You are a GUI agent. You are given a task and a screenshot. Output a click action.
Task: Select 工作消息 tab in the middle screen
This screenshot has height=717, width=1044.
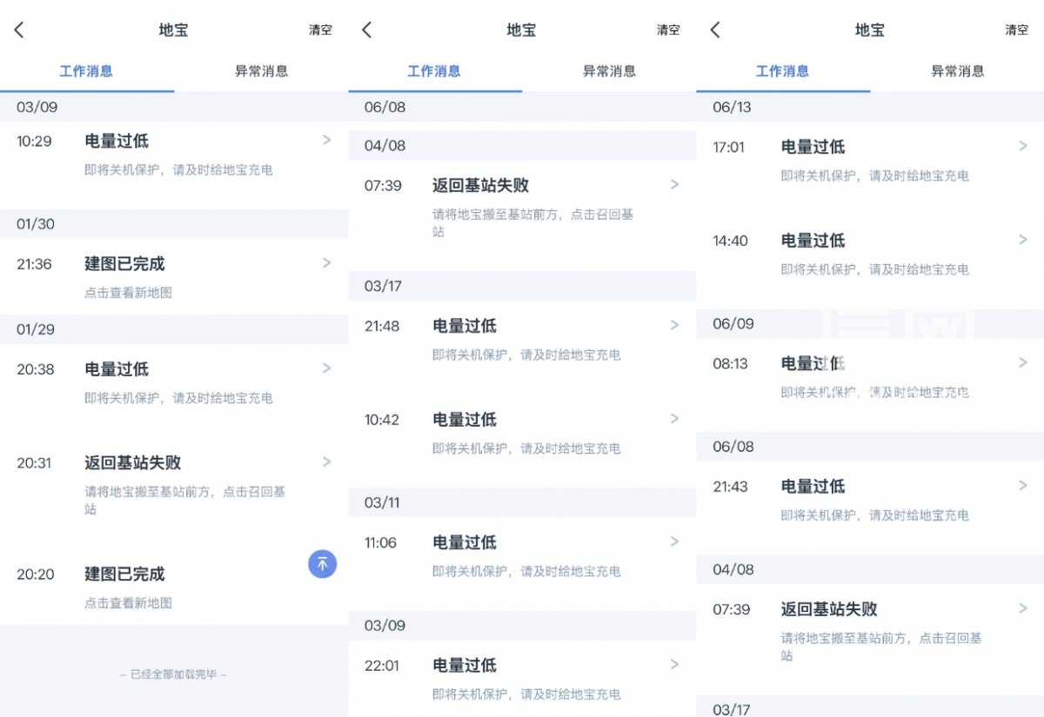click(434, 71)
